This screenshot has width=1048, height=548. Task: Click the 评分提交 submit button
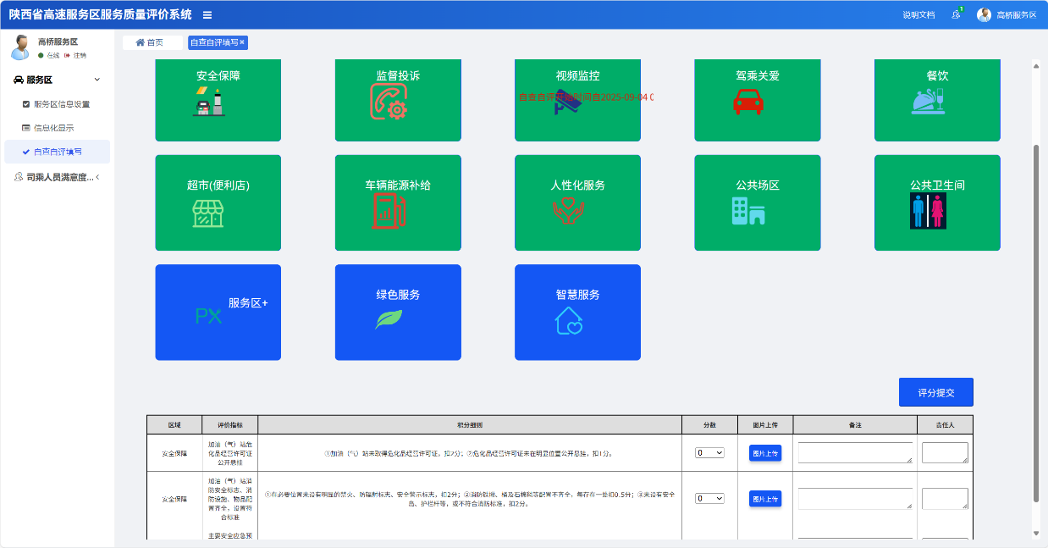(935, 392)
